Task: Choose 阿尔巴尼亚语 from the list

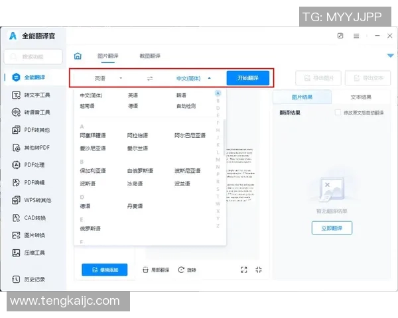Action: 190,135
